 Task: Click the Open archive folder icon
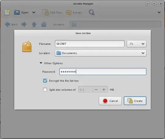tap(17, 12)
